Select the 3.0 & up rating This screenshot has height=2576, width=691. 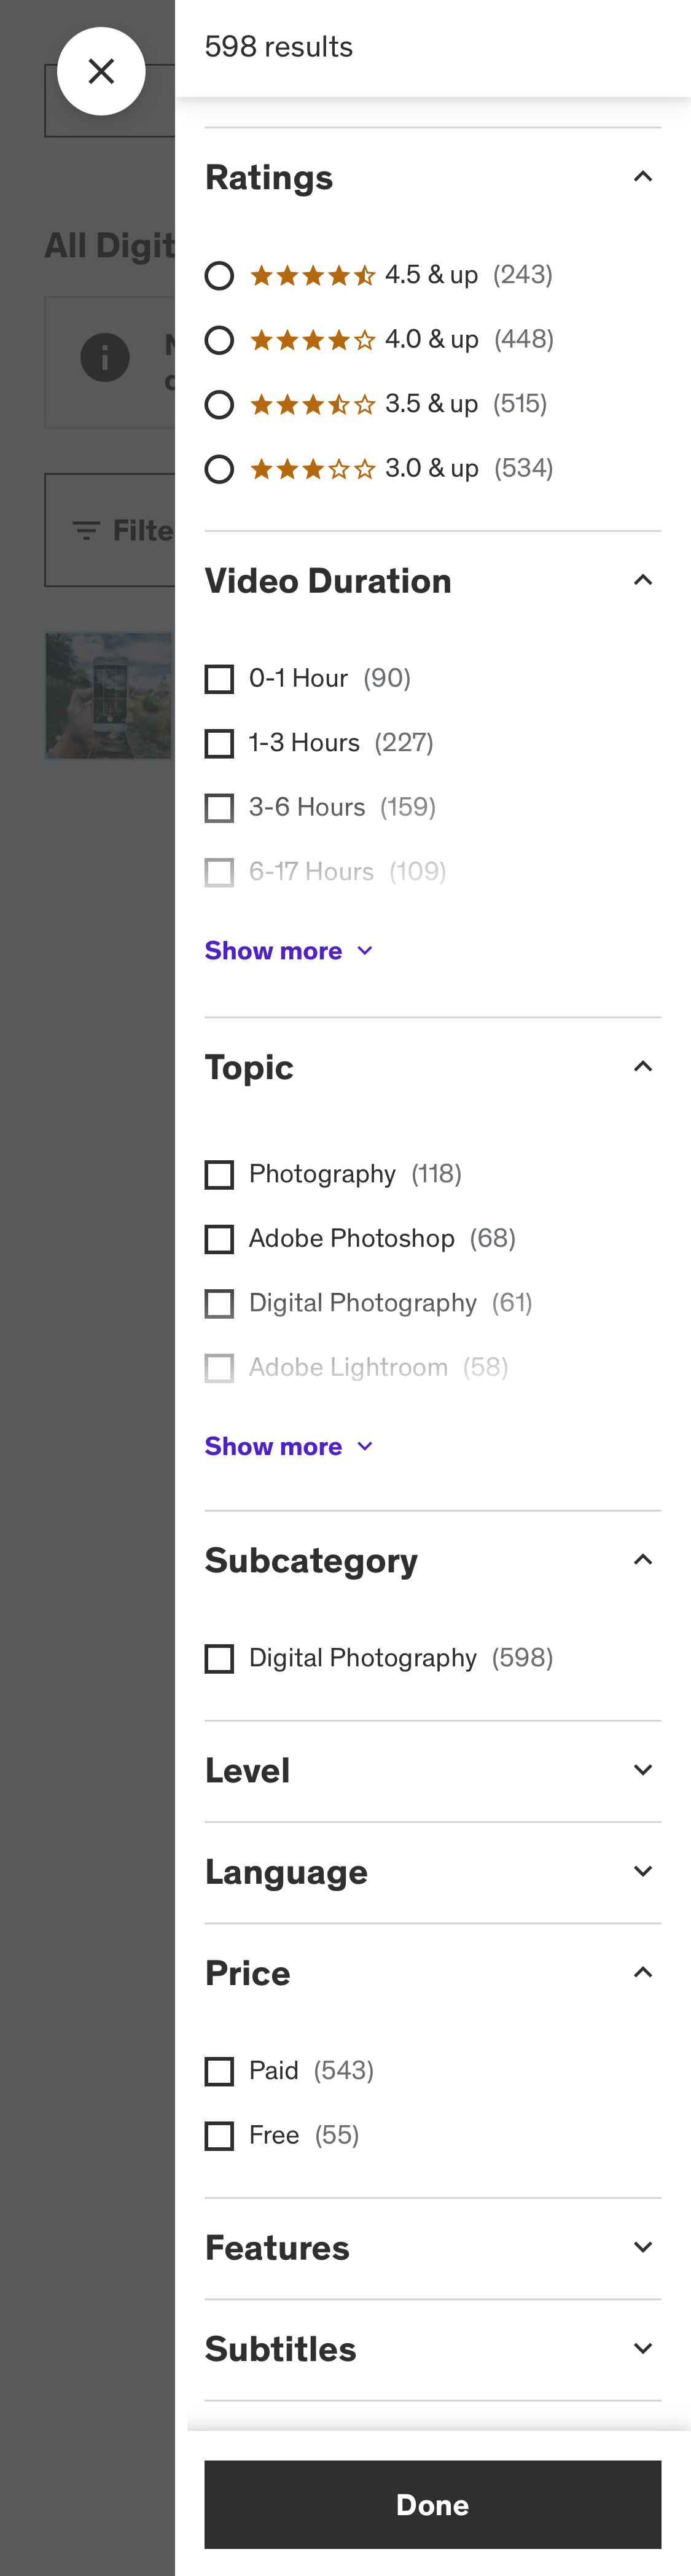[x=218, y=467]
